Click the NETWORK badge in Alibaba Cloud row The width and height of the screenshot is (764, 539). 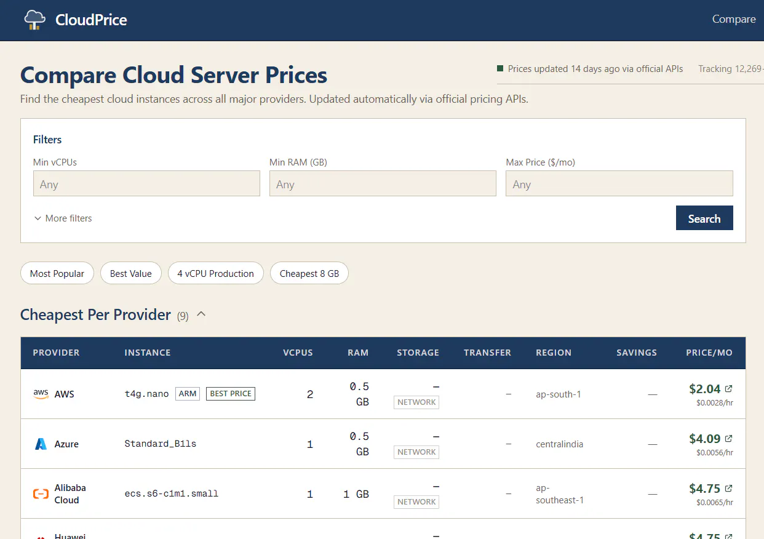coord(416,502)
